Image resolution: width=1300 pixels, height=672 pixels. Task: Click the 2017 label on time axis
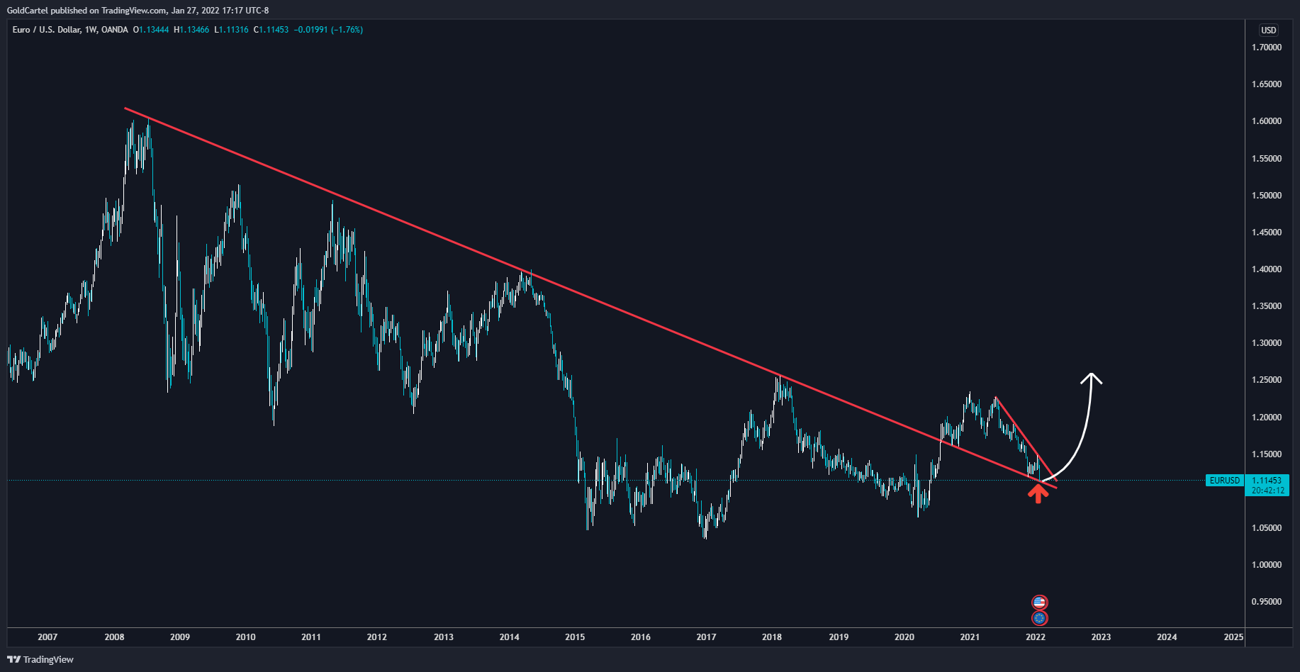click(x=706, y=637)
